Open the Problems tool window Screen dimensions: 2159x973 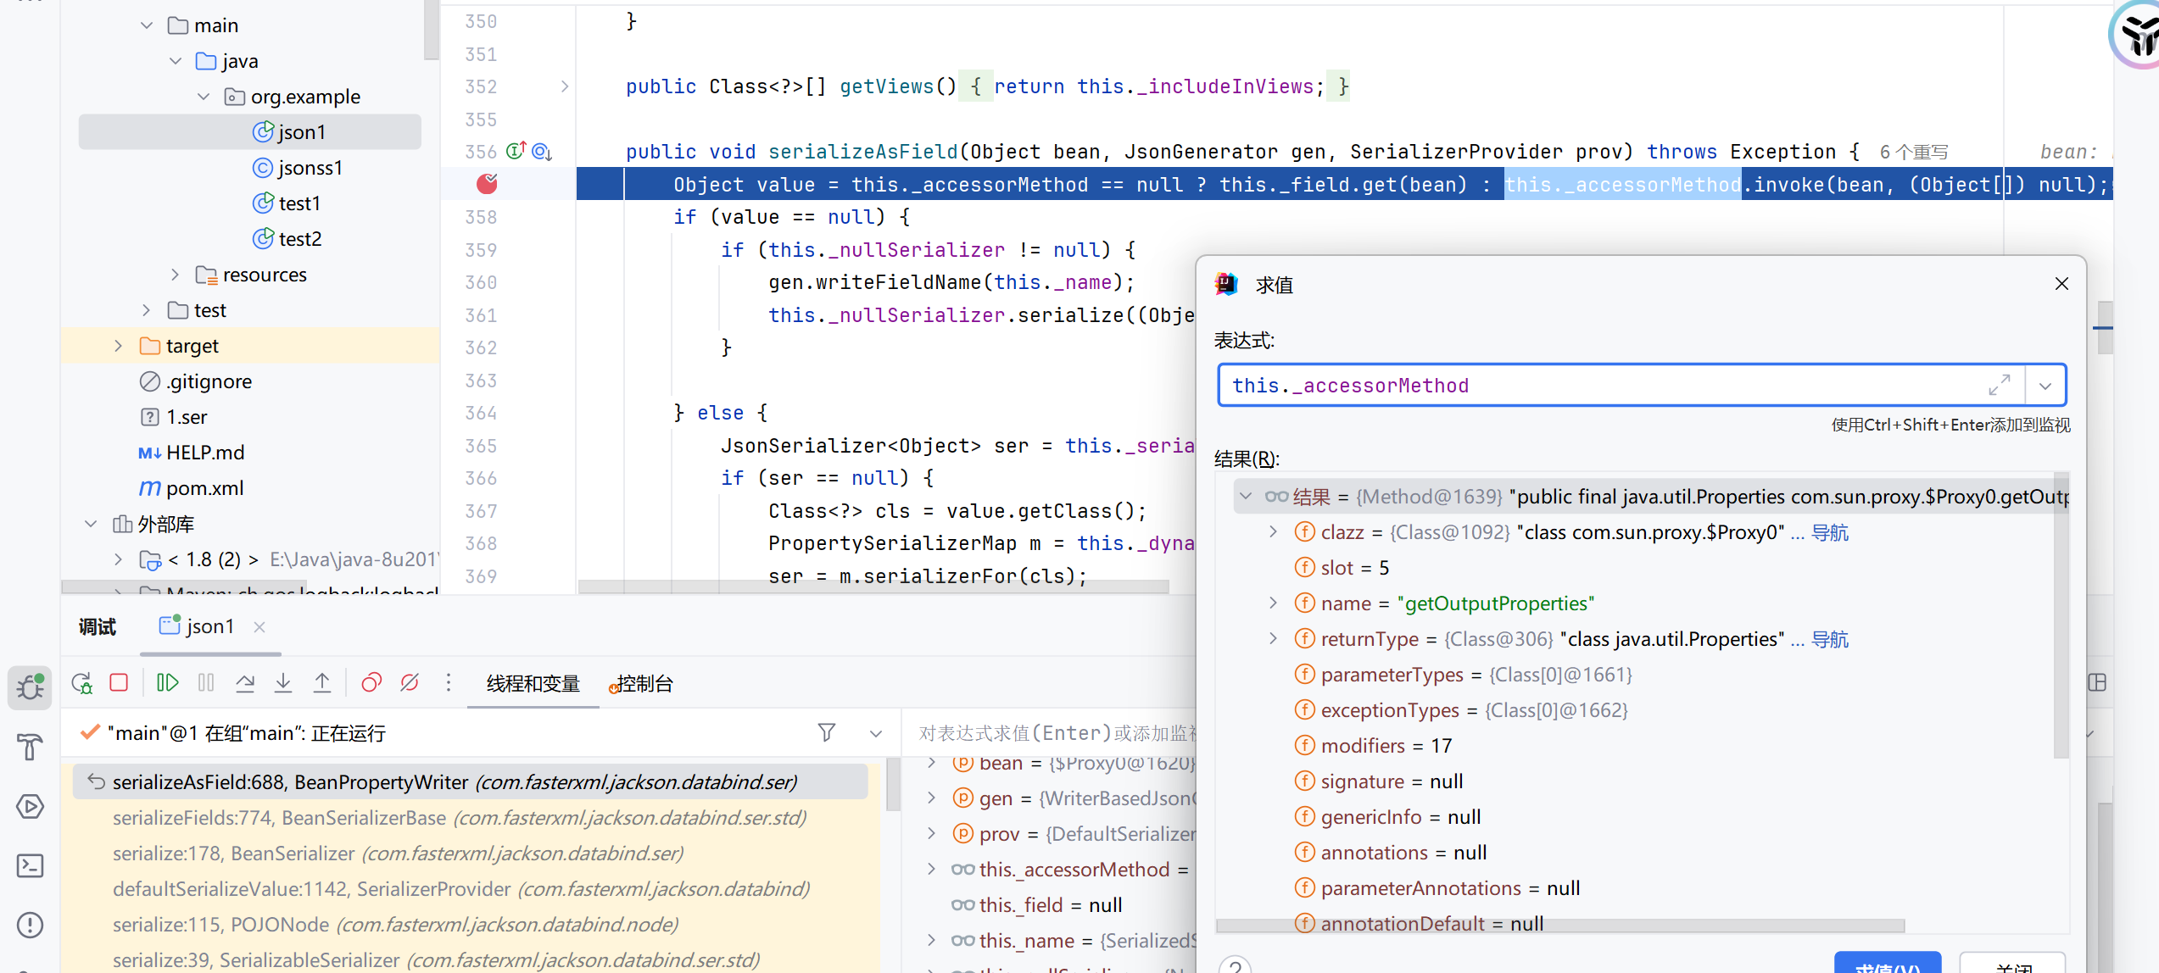31,925
